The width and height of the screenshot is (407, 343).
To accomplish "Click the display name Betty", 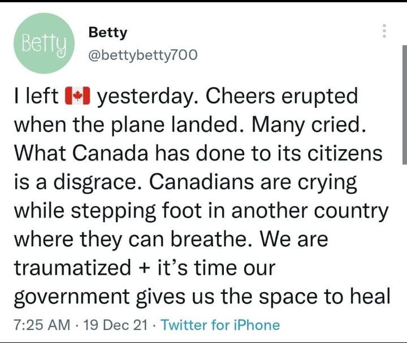I will point(108,33).
